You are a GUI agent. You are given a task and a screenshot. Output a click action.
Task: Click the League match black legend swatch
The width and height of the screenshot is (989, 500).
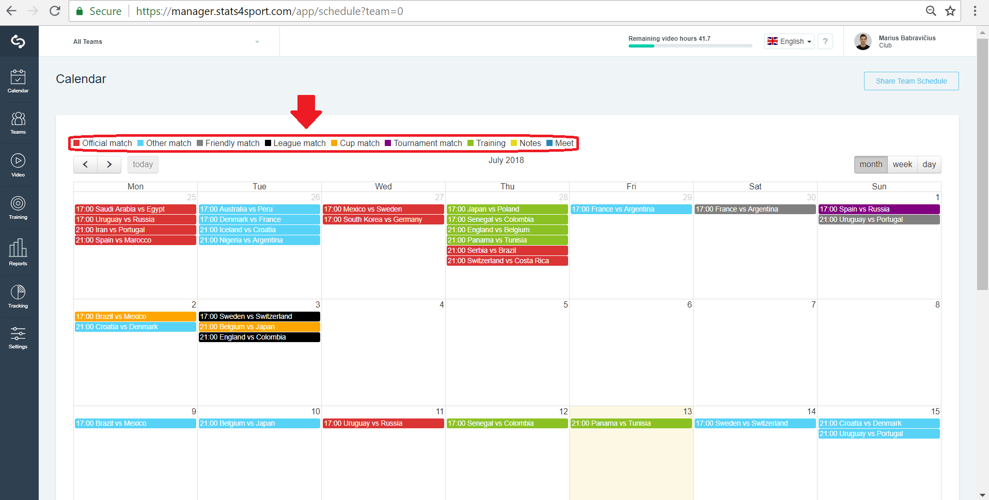coord(268,143)
